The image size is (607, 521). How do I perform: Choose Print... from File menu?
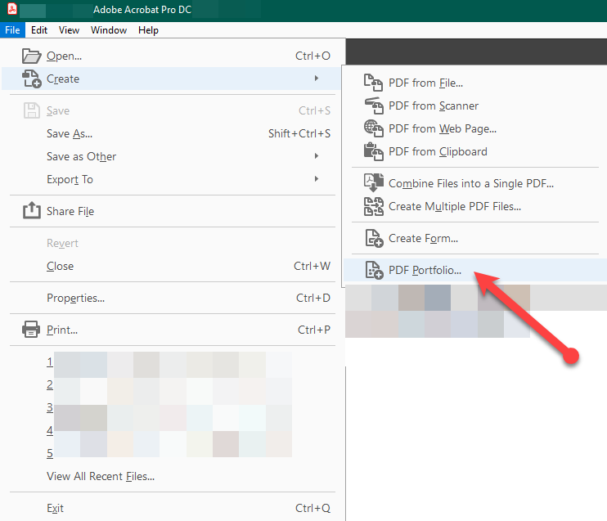[x=170, y=330]
